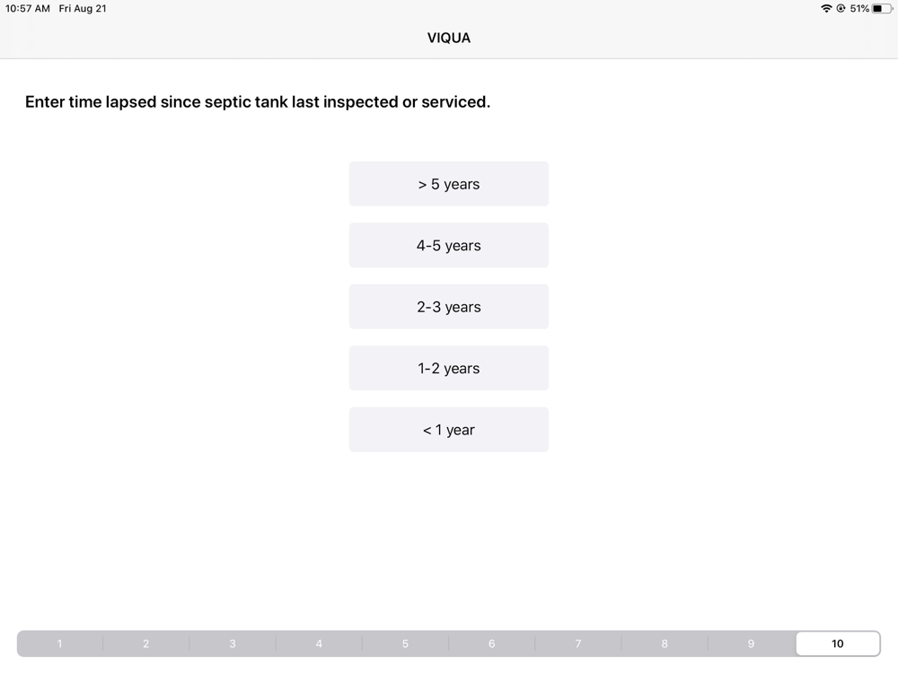Select "1-2 years" as answer

click(x=449, y=368)
